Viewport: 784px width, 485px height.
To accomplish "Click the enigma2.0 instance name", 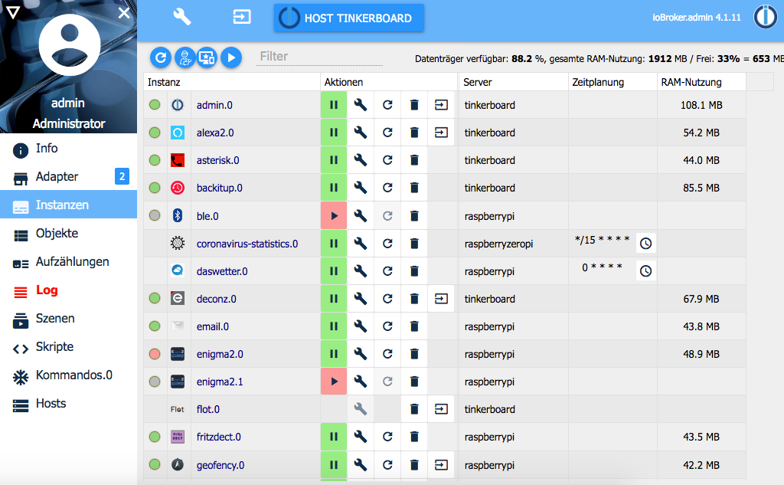I will coord(220,355).
